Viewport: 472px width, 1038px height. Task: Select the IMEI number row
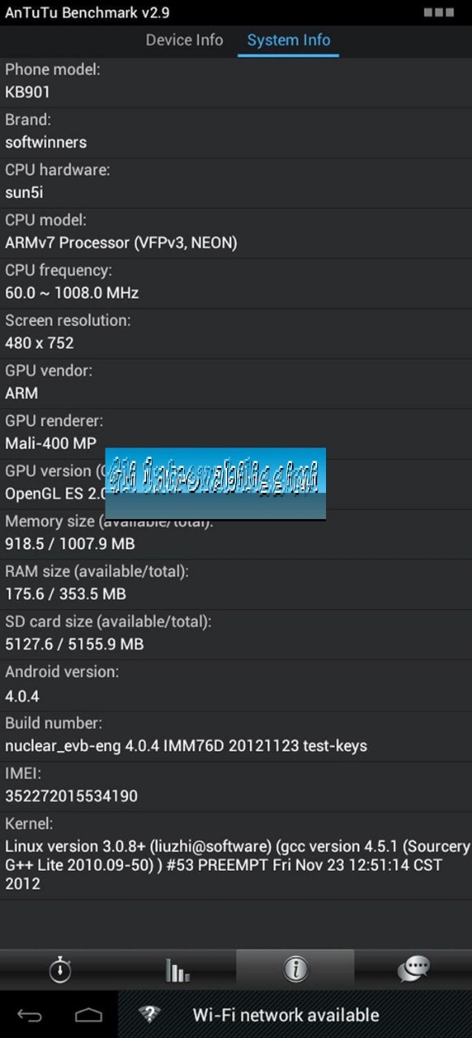[236, 785]
